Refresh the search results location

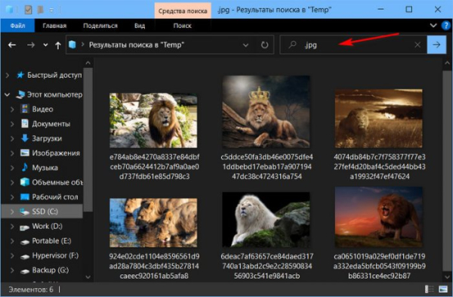(264, 45)
